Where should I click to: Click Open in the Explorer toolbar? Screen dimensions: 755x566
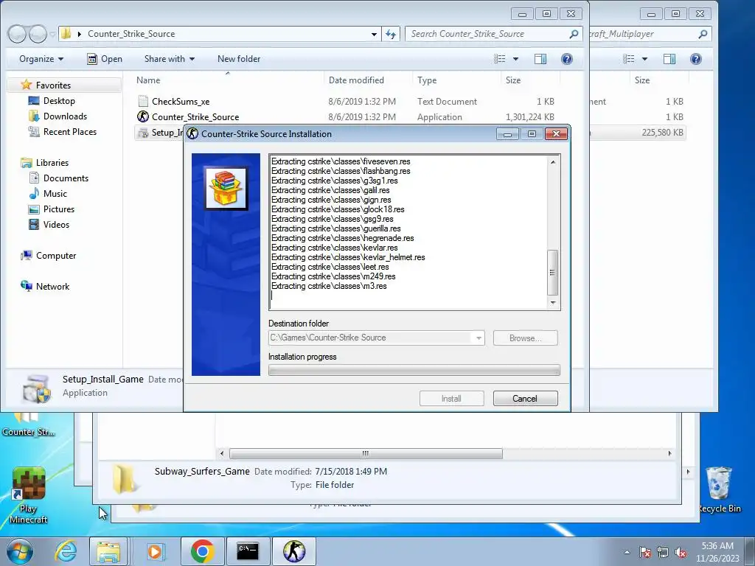click(x=105, y=59)
